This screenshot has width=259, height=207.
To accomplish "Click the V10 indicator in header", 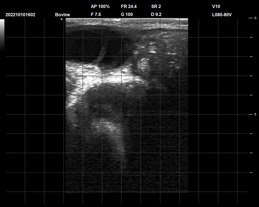I will 216,6.
